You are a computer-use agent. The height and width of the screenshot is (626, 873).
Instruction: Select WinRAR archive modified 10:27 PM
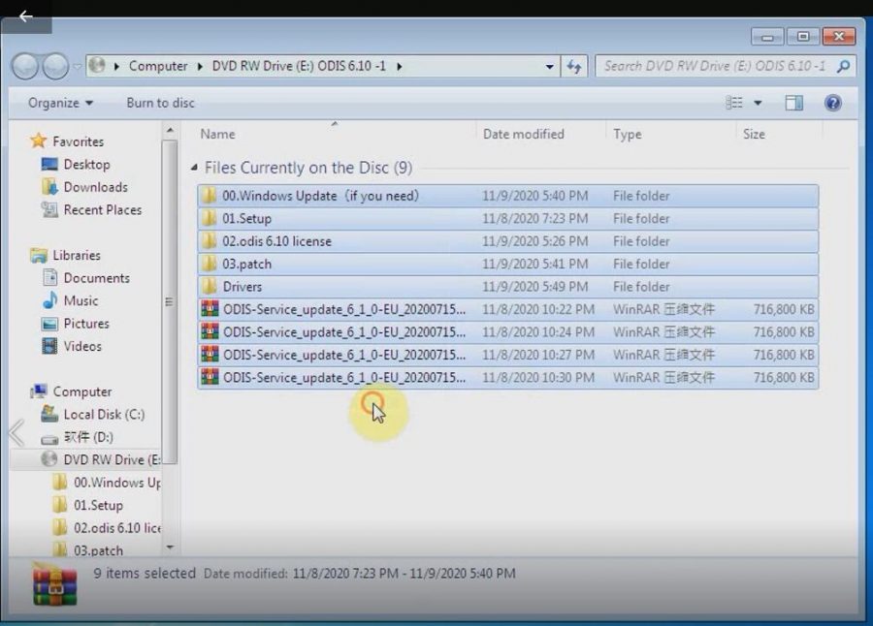click(507, 355)
